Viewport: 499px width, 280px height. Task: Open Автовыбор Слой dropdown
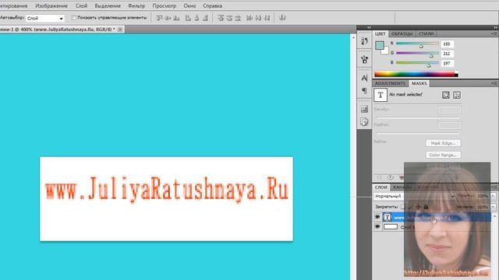pos(45,19)
